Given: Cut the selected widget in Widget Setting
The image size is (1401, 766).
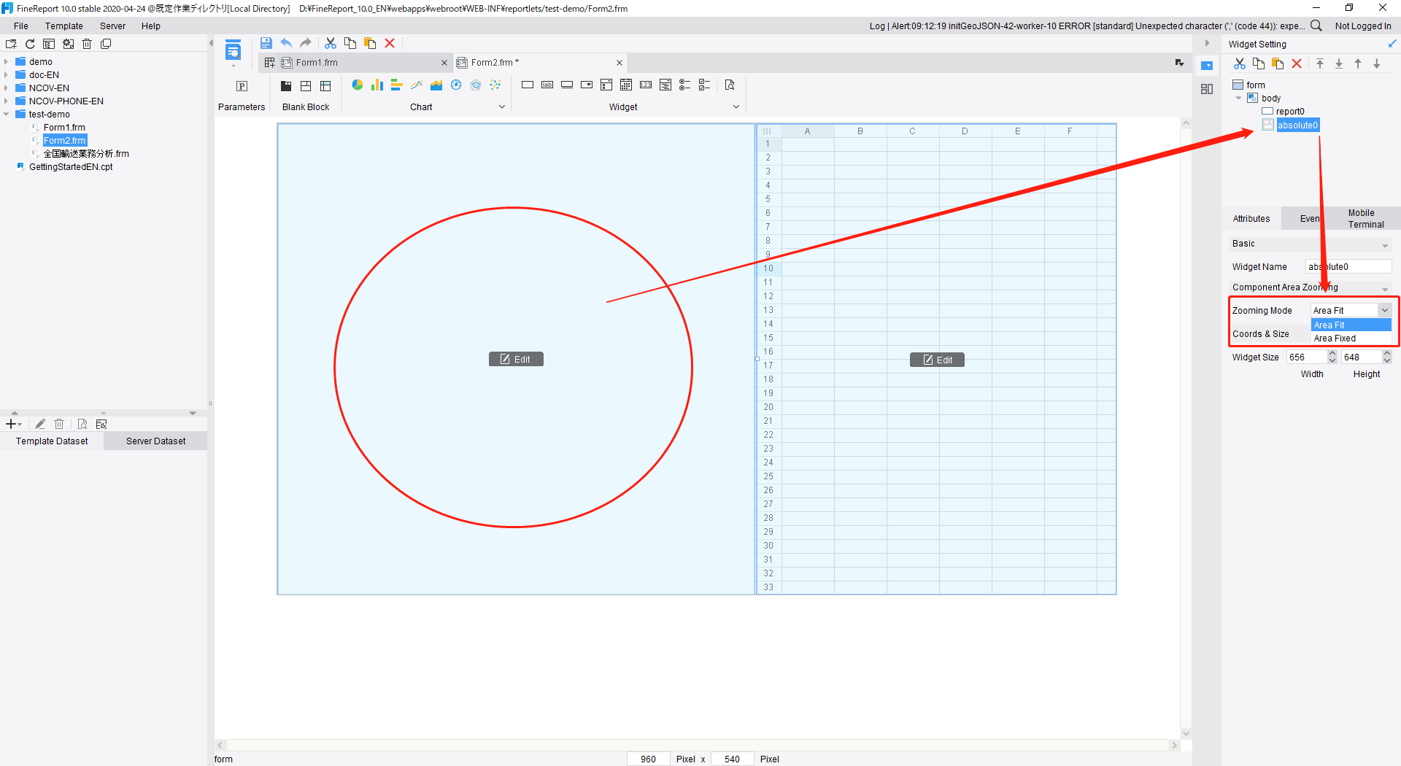Looking at the screenshot, I should (x=1240, y=64).
